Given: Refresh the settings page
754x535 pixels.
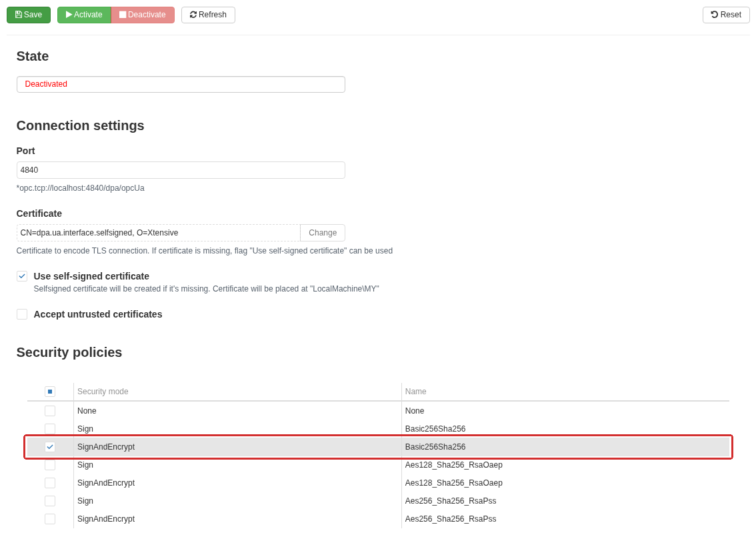Looking at the screenshot, I should point(208,15).
